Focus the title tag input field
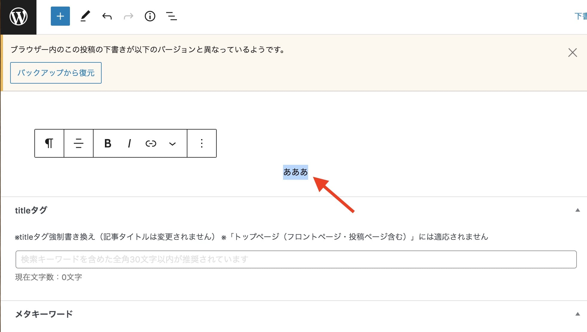Viewport: 587px width, 332px height. point(296,259)
